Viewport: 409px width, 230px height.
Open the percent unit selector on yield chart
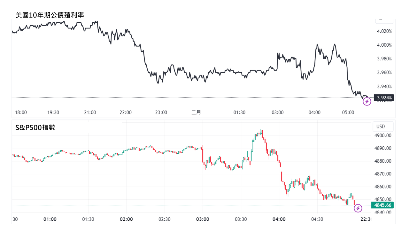(x=384, y=19)
